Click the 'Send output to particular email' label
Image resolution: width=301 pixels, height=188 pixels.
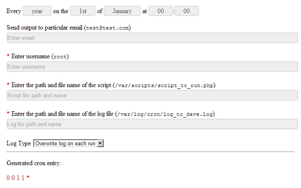[45, 28]
